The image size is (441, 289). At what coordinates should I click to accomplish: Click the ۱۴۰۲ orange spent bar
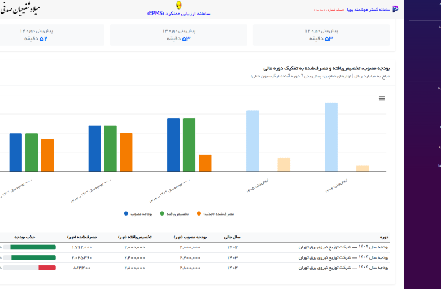click(47, 155)
